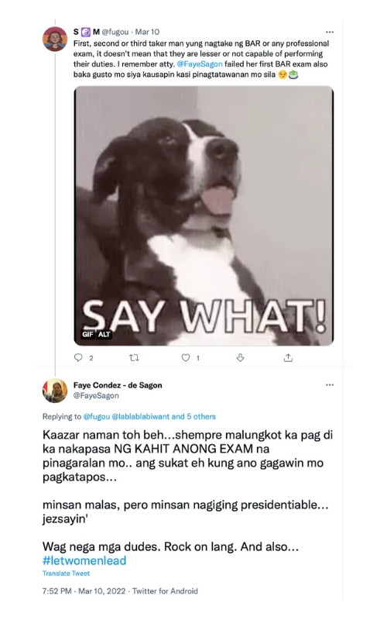Open the Mar 10 timestamp of the fugou tweet
Screen dimensions: 387x620
147,32
